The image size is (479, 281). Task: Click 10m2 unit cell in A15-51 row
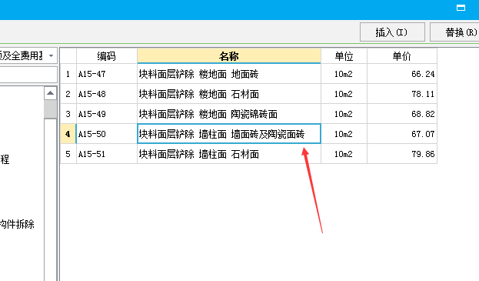344,154
